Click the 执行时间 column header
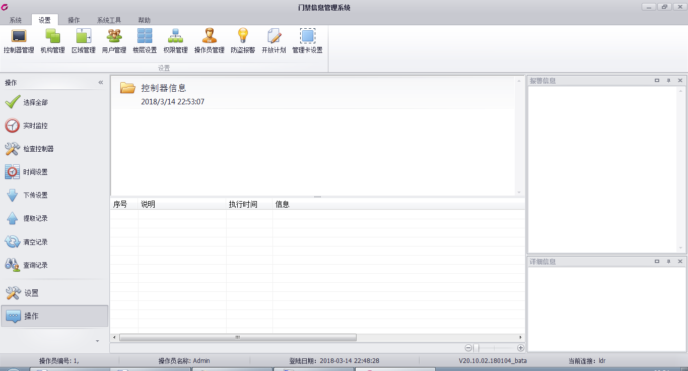Viewport: 688px width, 371px height. (243, 204)
